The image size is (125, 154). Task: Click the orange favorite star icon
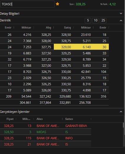tap(57, 4)
